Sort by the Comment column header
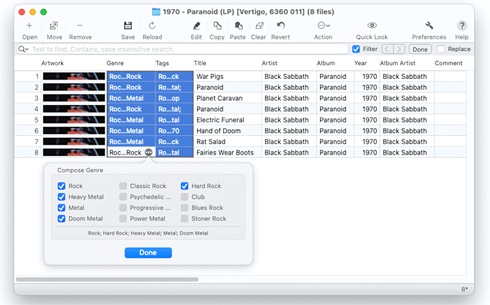 [x=450, y=63]
